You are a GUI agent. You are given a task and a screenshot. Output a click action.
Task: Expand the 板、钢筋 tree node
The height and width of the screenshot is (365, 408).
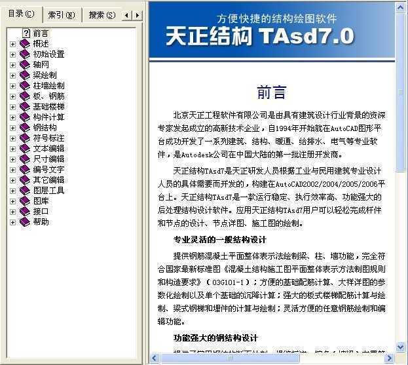coord(12,96)
